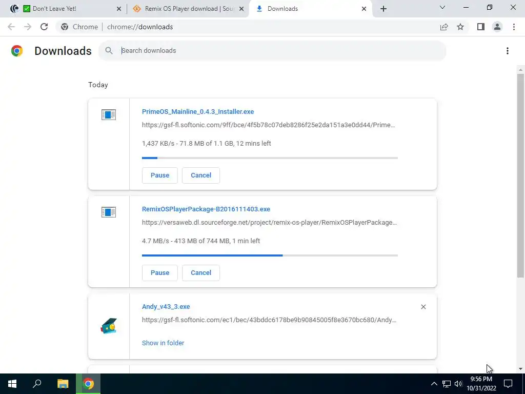525x394 pixels.
Task: Show hidden system tray icons
Action: pos(434,384)
